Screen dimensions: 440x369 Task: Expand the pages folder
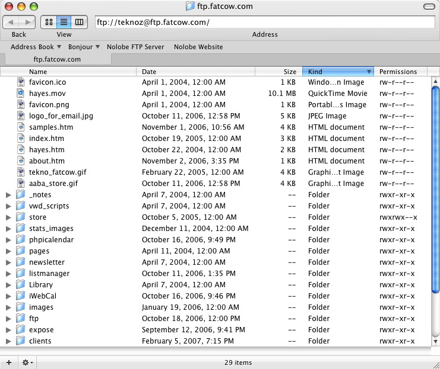click(x=8, y=251)
